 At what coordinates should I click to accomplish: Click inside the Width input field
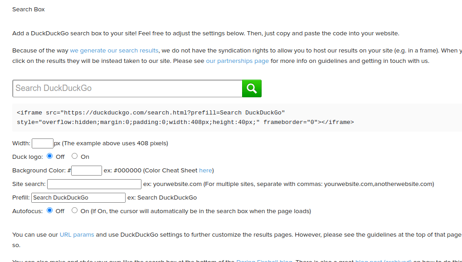(42, 143)
